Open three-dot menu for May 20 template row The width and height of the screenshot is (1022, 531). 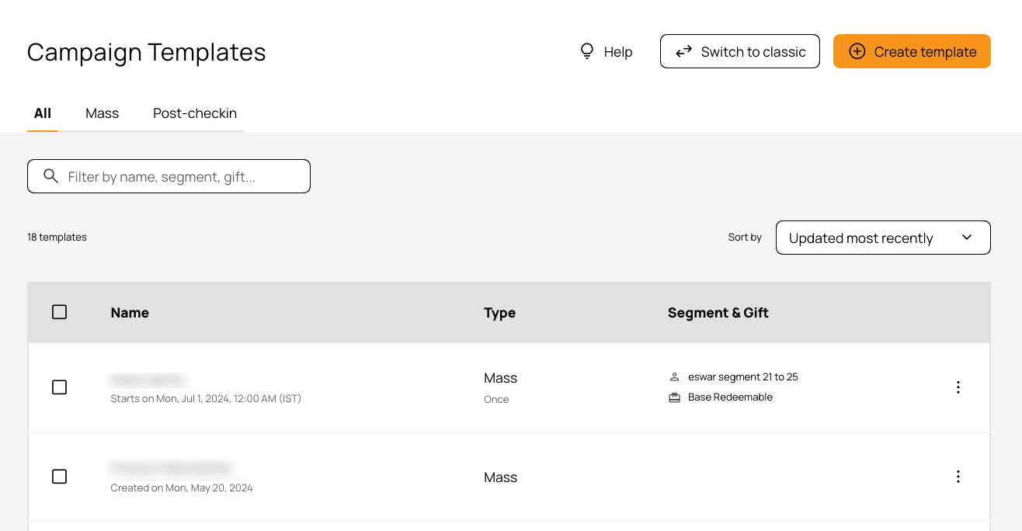point(958,476)
